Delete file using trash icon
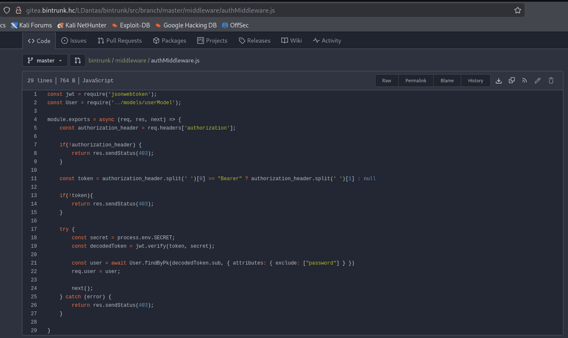Screen dimensions: 568x338 coord(551,81)
